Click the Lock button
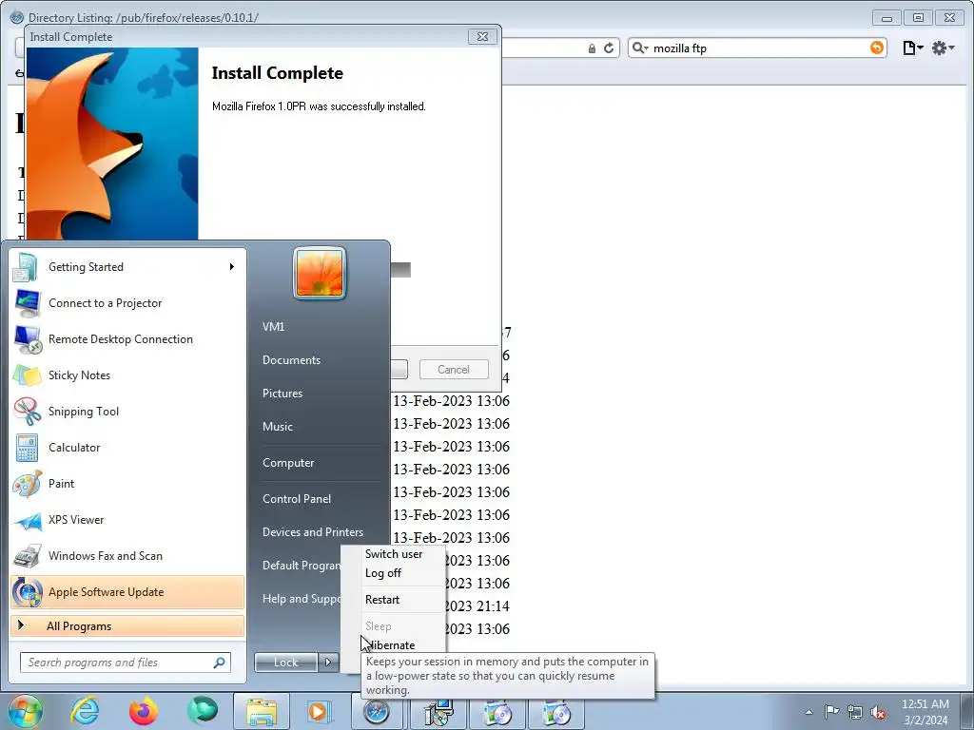The width and height of the screenshot is (974, 730). [x=285, y=663]
